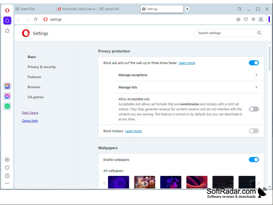Open Learn more link for Block trackers
The width and height of the screenshot is (273, 205).
point(133,131)
